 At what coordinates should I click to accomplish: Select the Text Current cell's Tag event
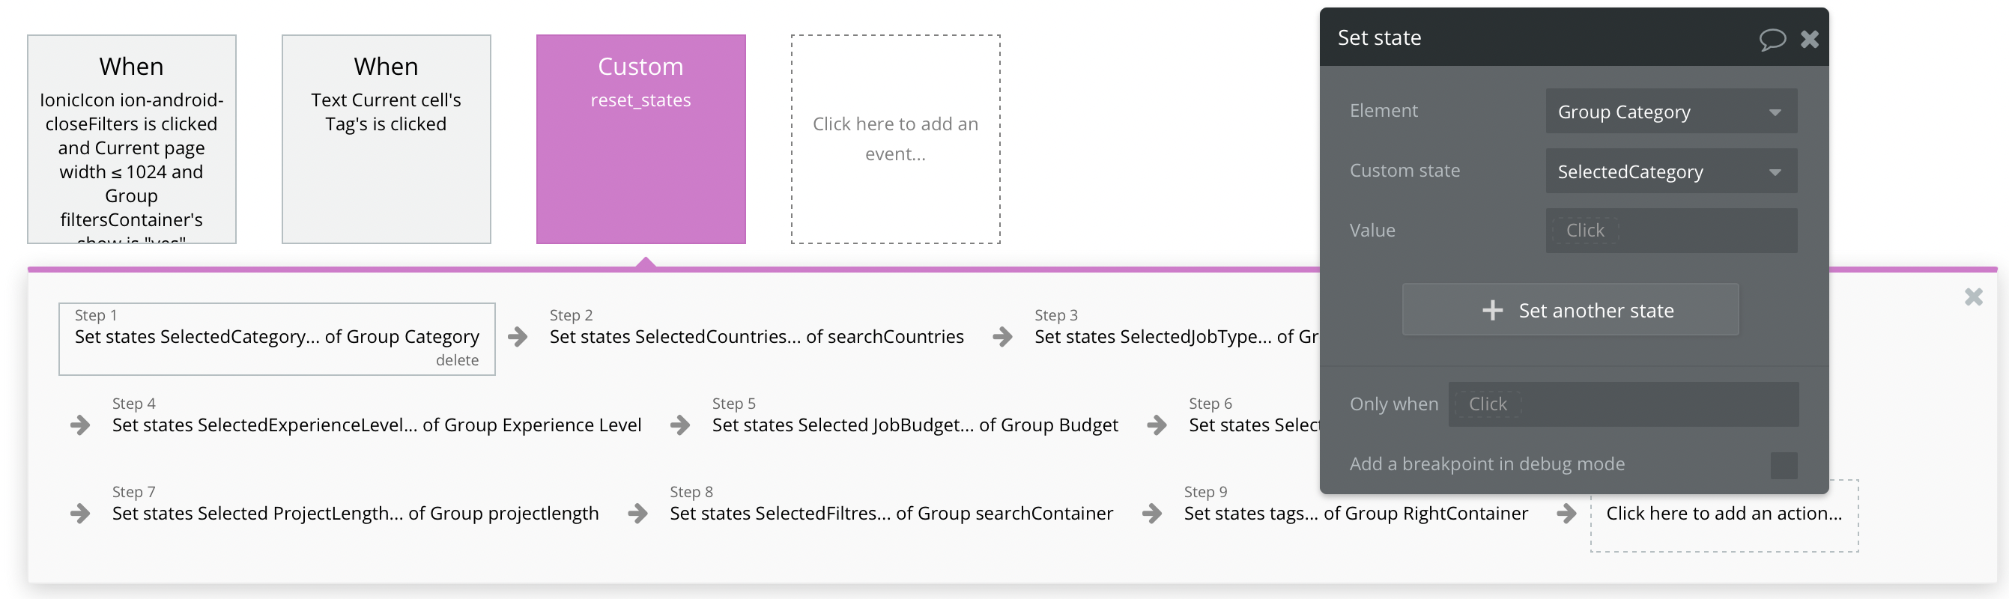pyautogui.click(x=386, y=139)
